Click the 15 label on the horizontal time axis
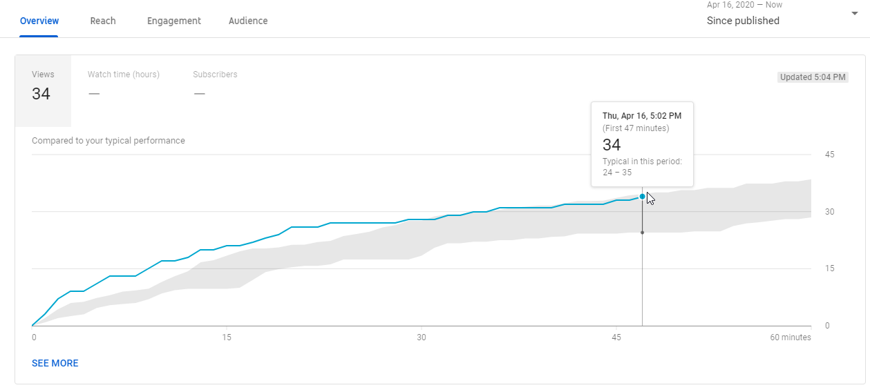 (227, 337)
